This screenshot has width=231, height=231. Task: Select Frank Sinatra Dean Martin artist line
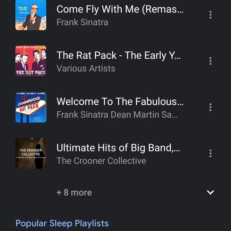117,115
